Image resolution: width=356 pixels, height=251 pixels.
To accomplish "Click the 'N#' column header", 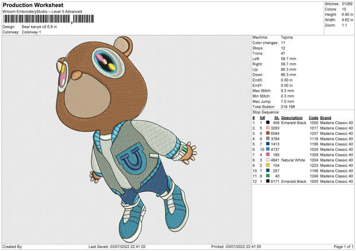I will coord(262,118).
